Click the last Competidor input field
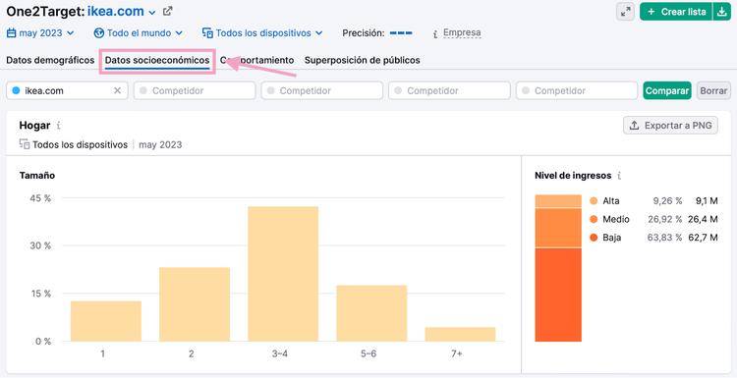Viewport: 737px width, 378px height. [x=577, y=90]
